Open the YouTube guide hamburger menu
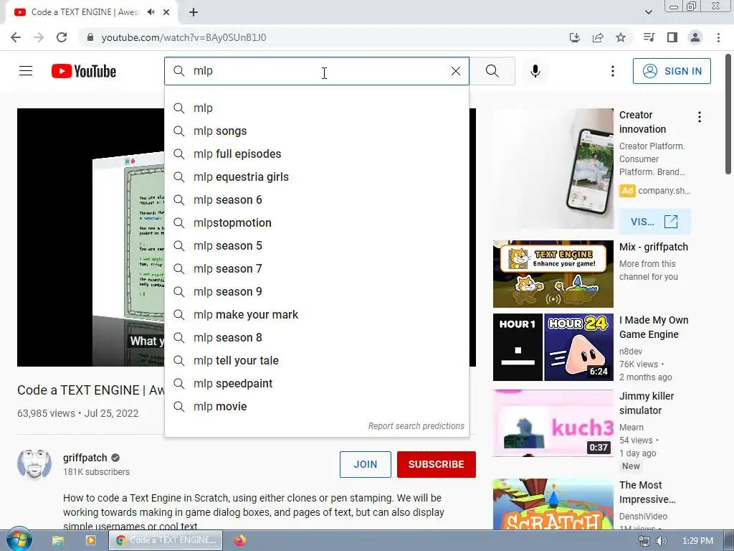734x551 pixels. click(26, 71)
